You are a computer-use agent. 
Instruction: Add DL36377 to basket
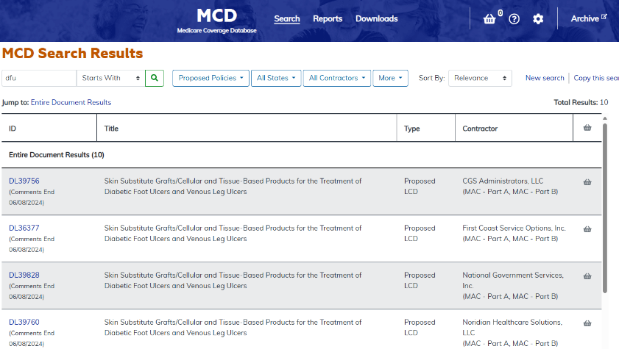click(587, 229)
